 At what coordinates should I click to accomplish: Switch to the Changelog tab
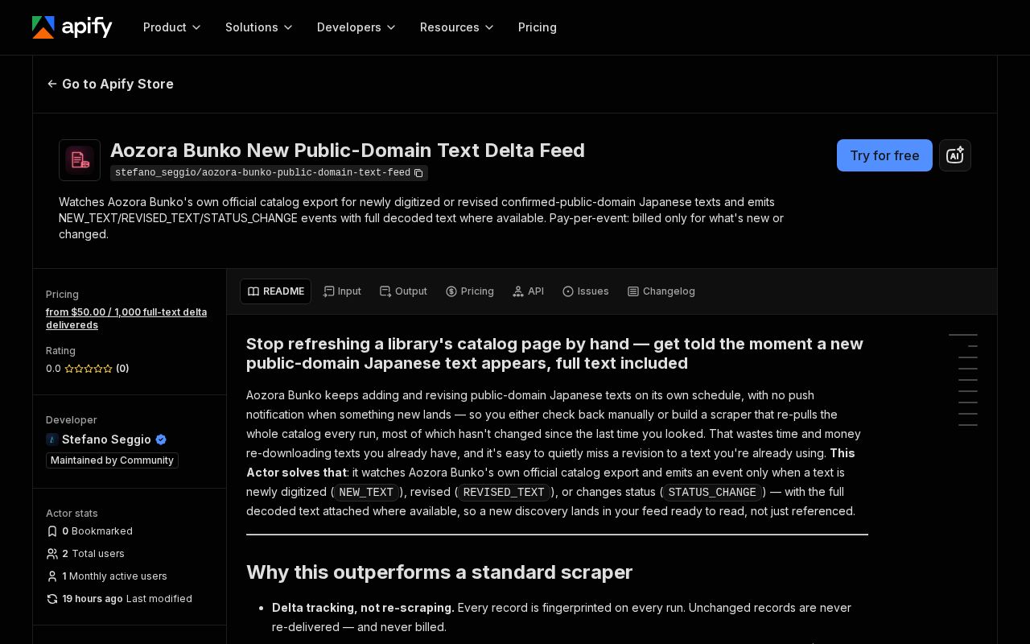coord(661,291)
